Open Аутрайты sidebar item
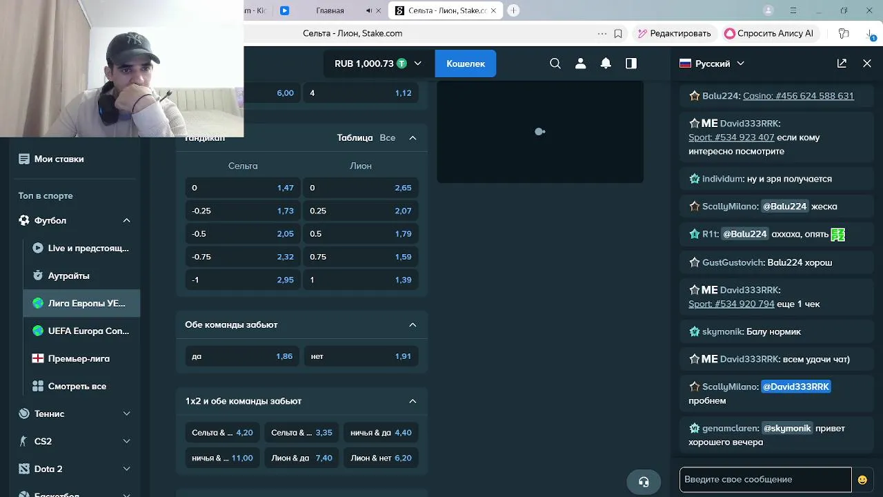883x497 pixels. point(82,275)
